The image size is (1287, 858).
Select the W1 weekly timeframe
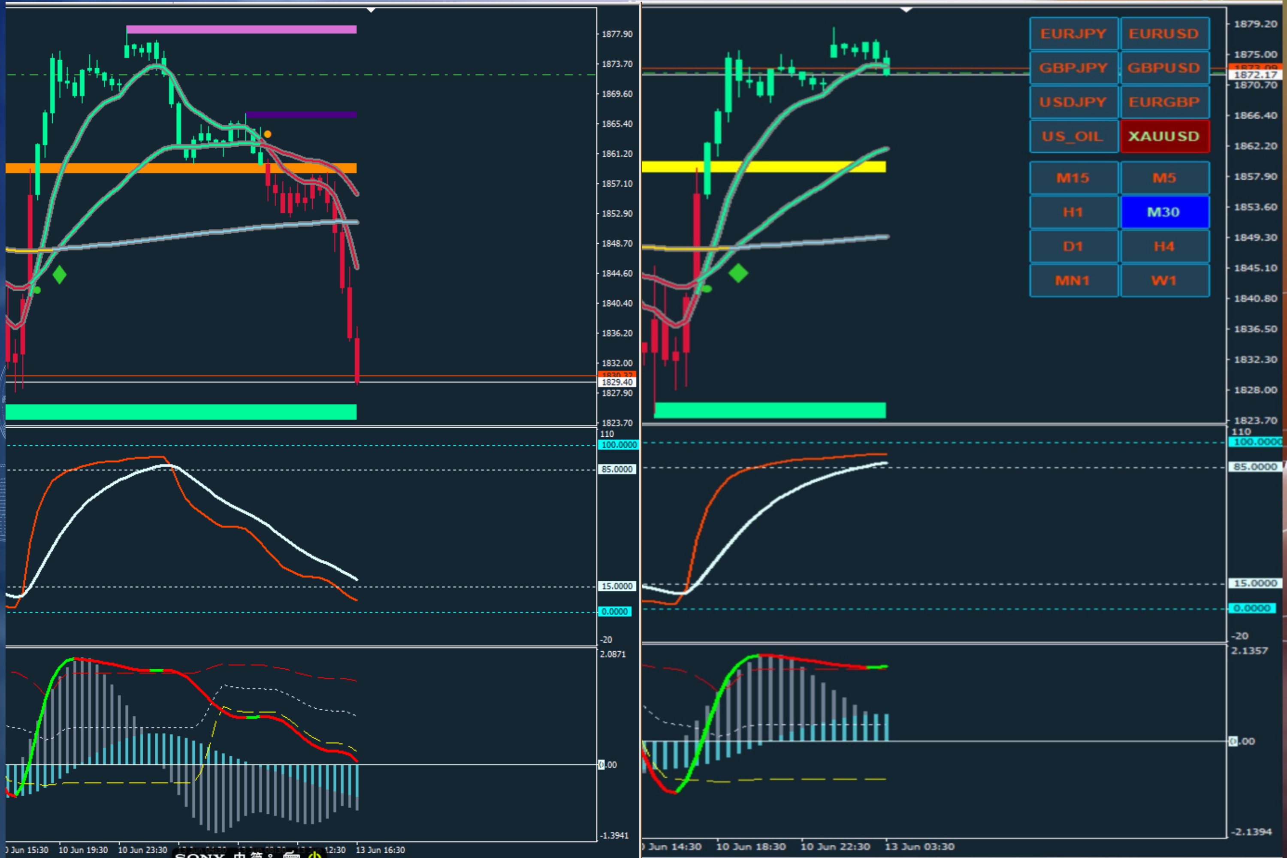point(1164,281)
